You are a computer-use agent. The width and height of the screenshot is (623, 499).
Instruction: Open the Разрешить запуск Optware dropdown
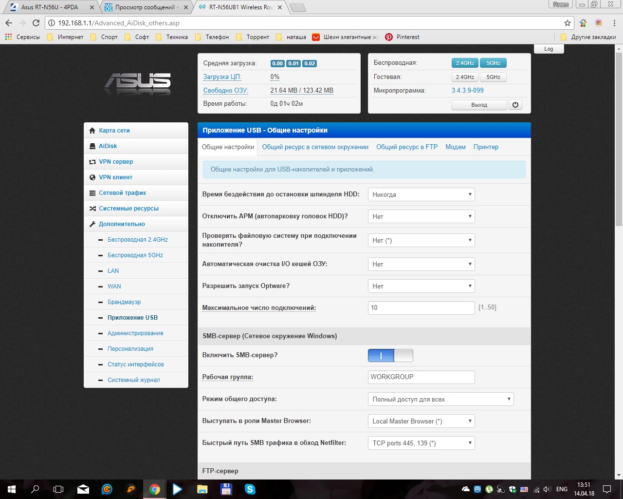coord(421,286)
